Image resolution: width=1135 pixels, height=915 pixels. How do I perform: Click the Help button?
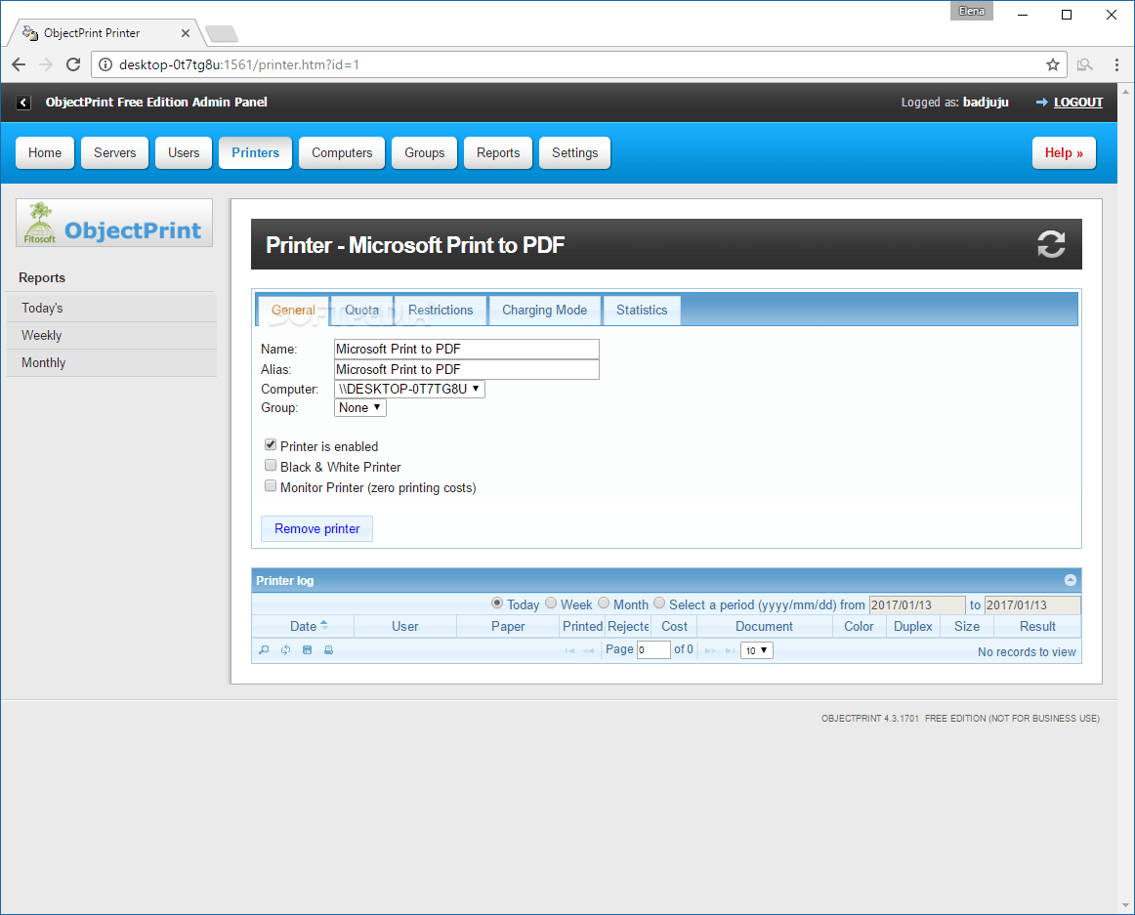1064,152
